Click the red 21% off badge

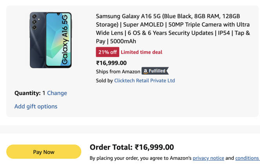[107, 52]
